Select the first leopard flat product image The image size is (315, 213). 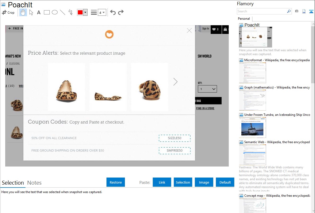[x=67, y=87]
